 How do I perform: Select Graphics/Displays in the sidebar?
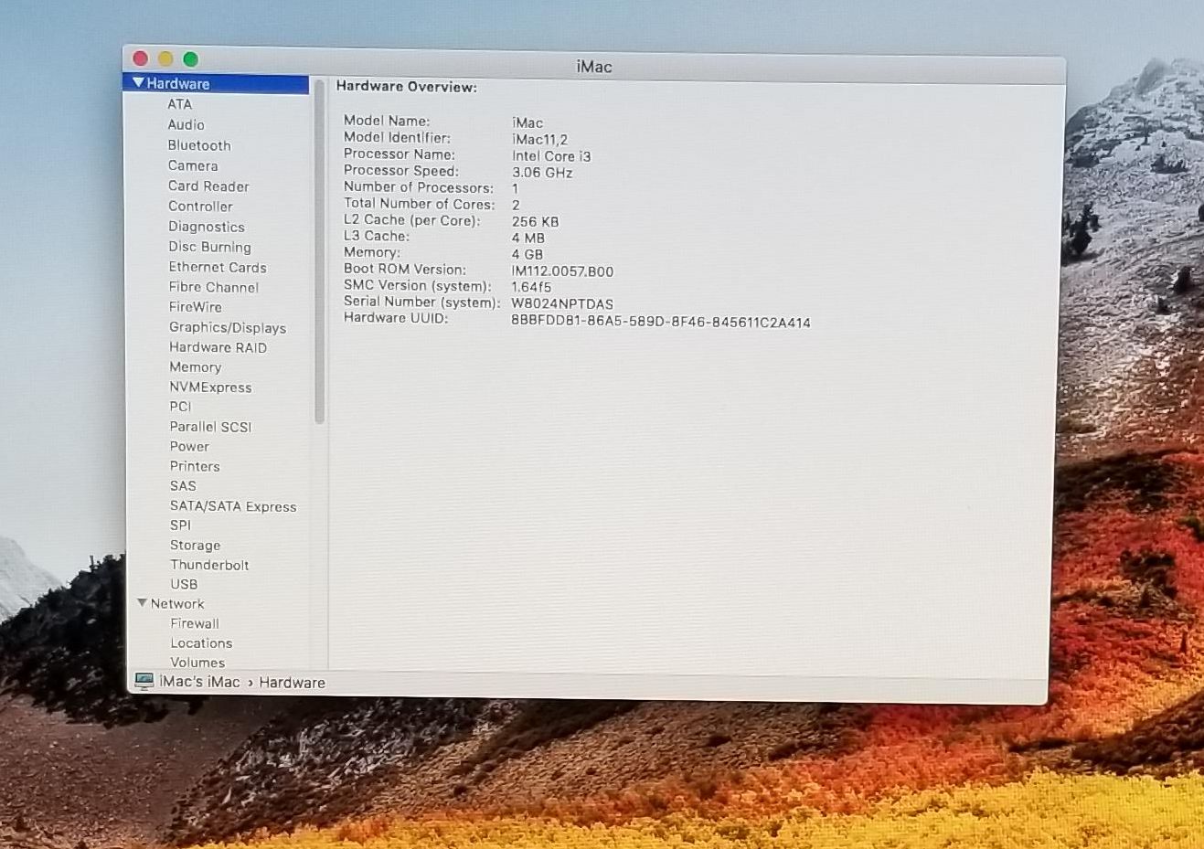click(x=227, y=327)
